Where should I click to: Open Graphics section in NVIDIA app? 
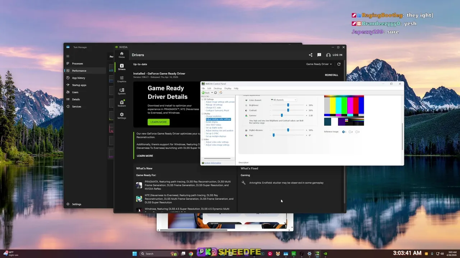point(121,79)
